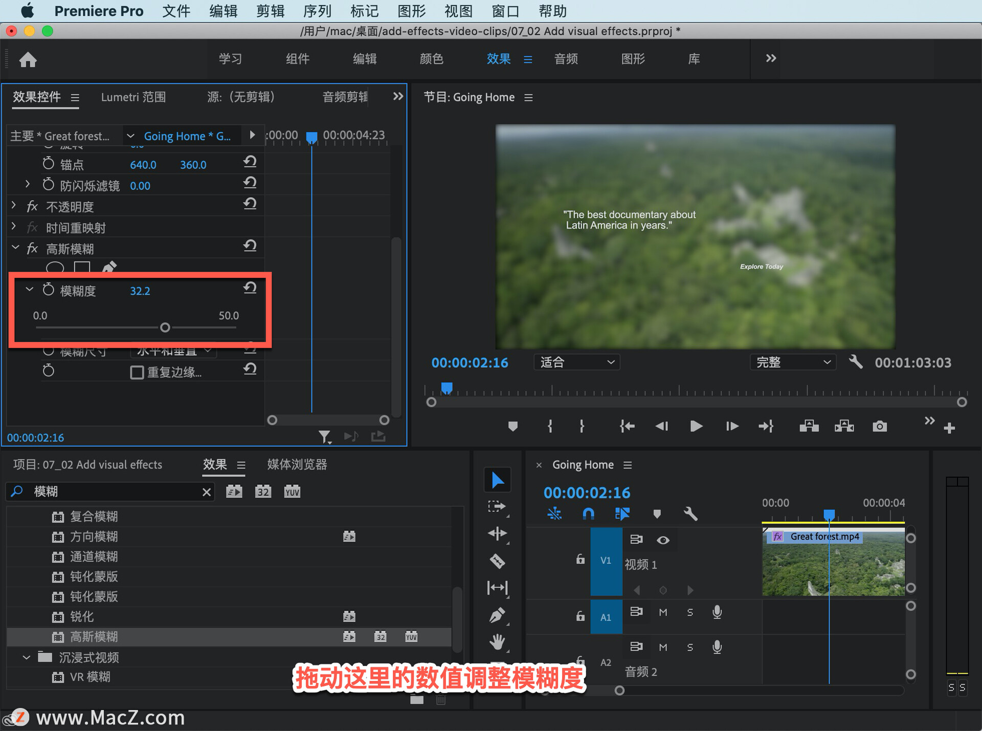
Task: Select the Pen tool in tools panel
Action: click(x=497, y=615)
